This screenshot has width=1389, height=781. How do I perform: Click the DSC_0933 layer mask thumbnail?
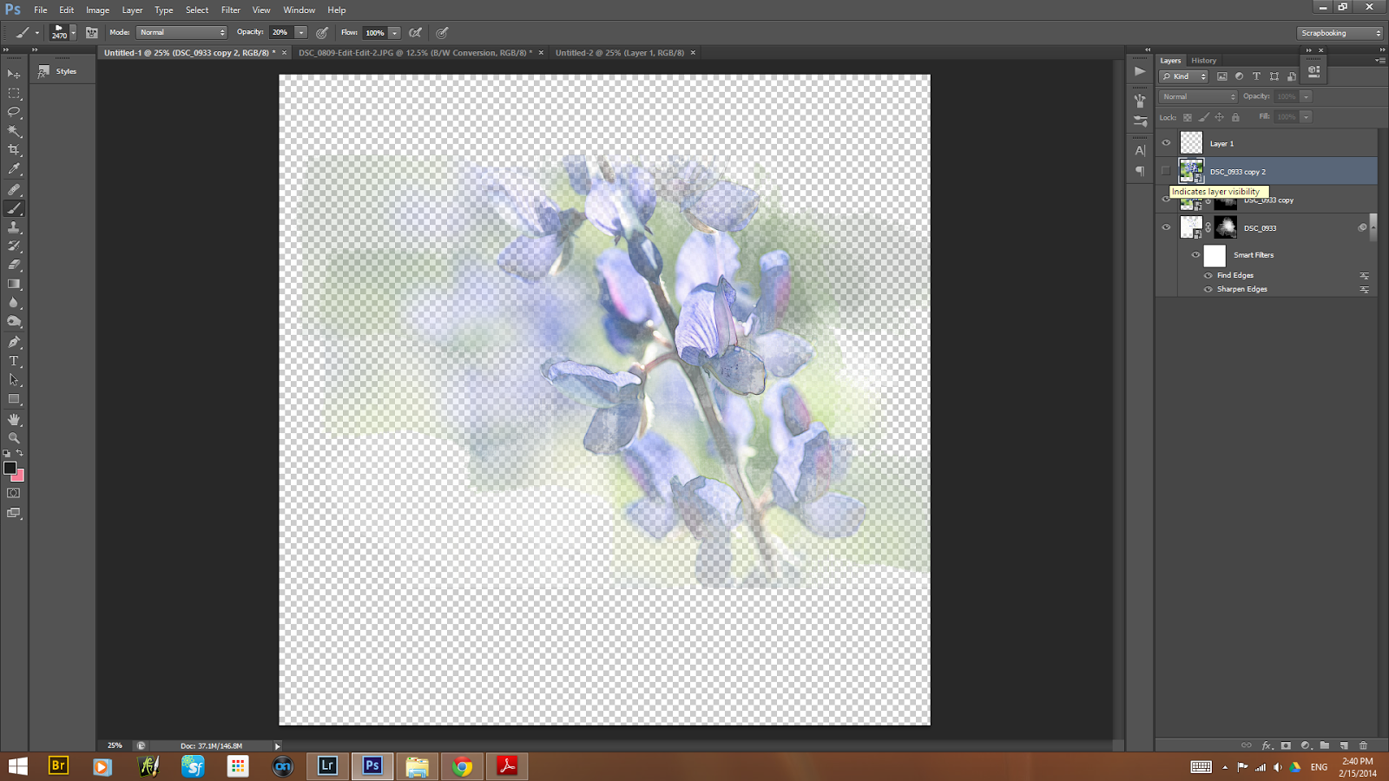[x=1225, y=227]
